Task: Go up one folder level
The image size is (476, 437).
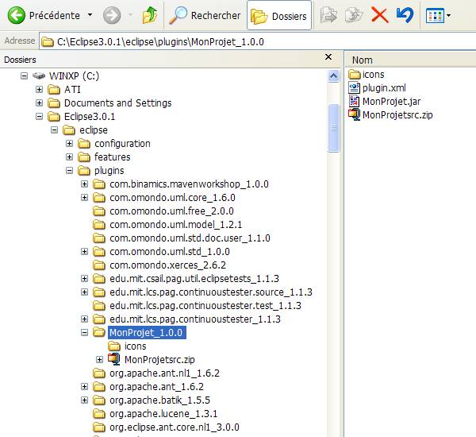Action: (x=150, y=15)
